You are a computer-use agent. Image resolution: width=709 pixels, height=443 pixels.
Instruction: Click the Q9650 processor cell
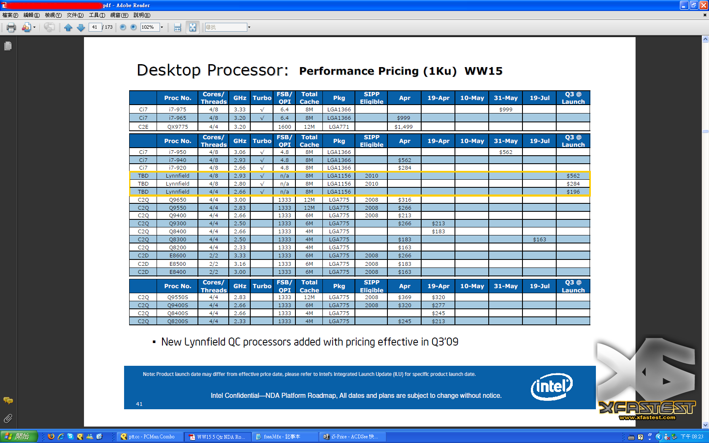pos(178,200)
